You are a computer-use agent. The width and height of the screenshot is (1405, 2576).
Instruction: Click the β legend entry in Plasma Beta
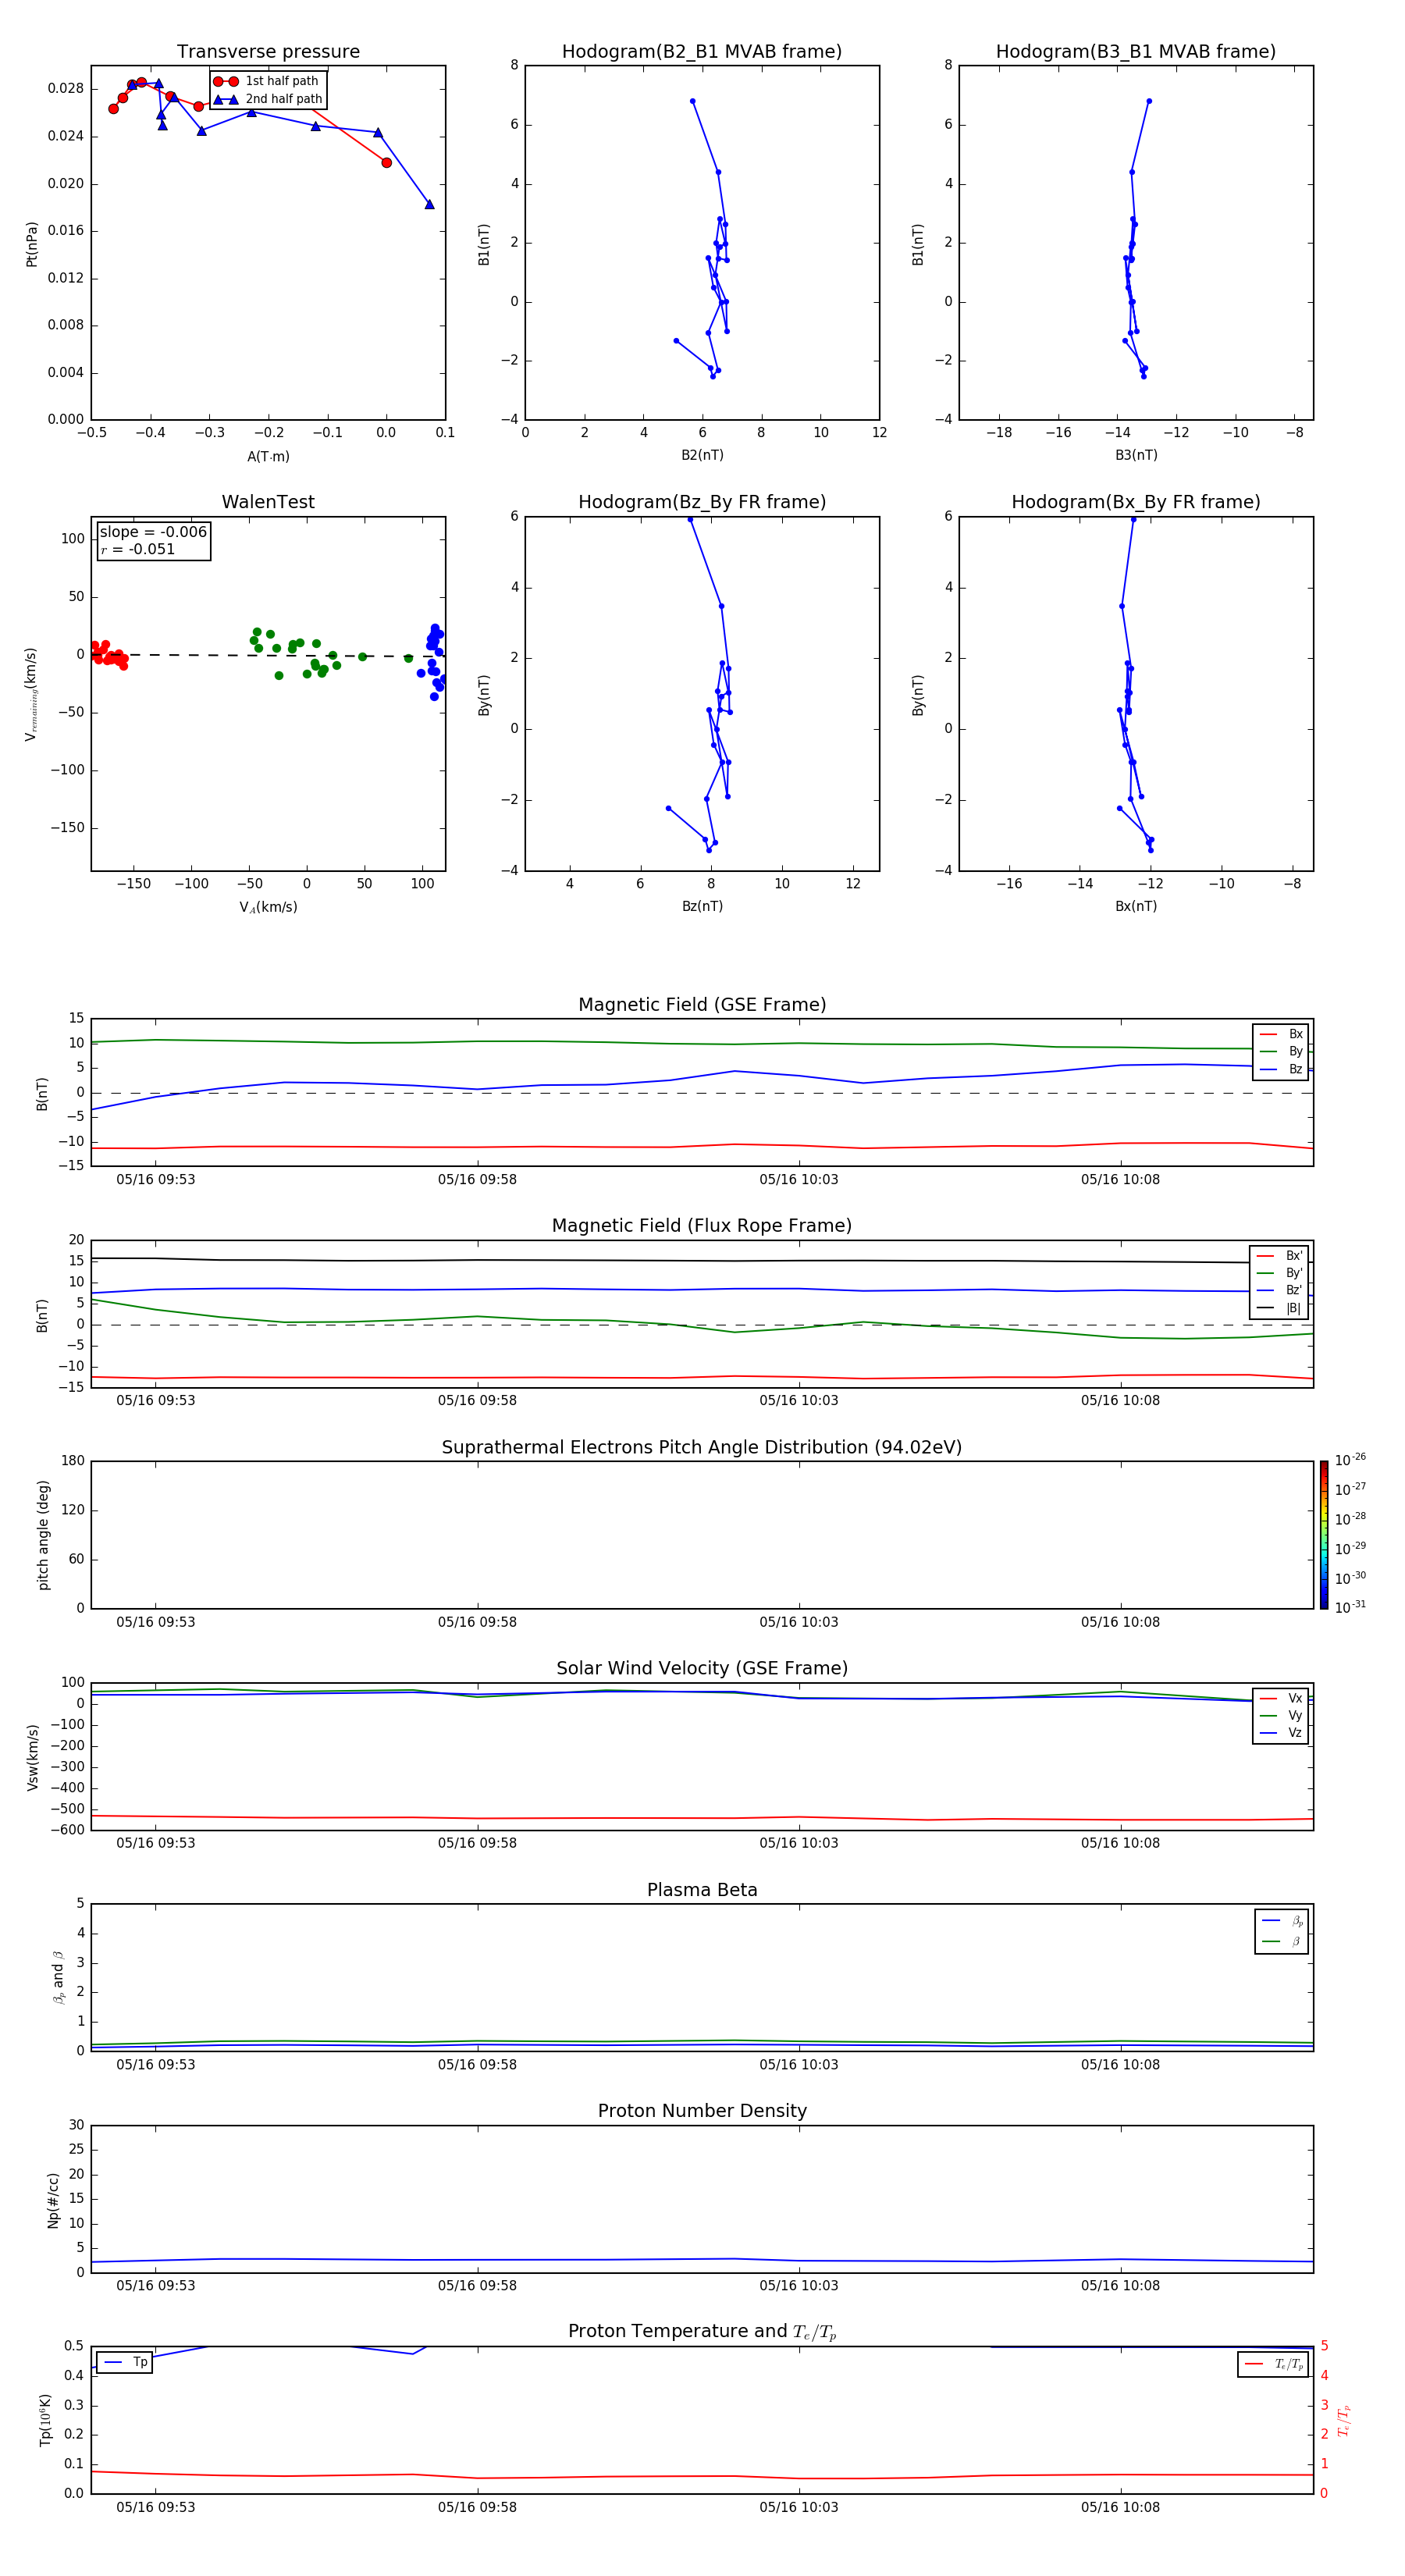1283,1941
